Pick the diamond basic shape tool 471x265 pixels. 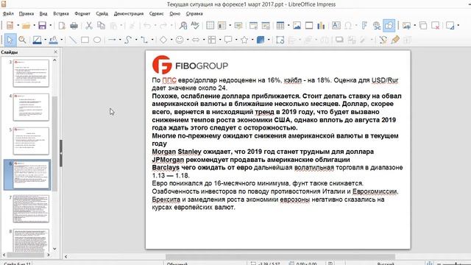tap(163, 40)
